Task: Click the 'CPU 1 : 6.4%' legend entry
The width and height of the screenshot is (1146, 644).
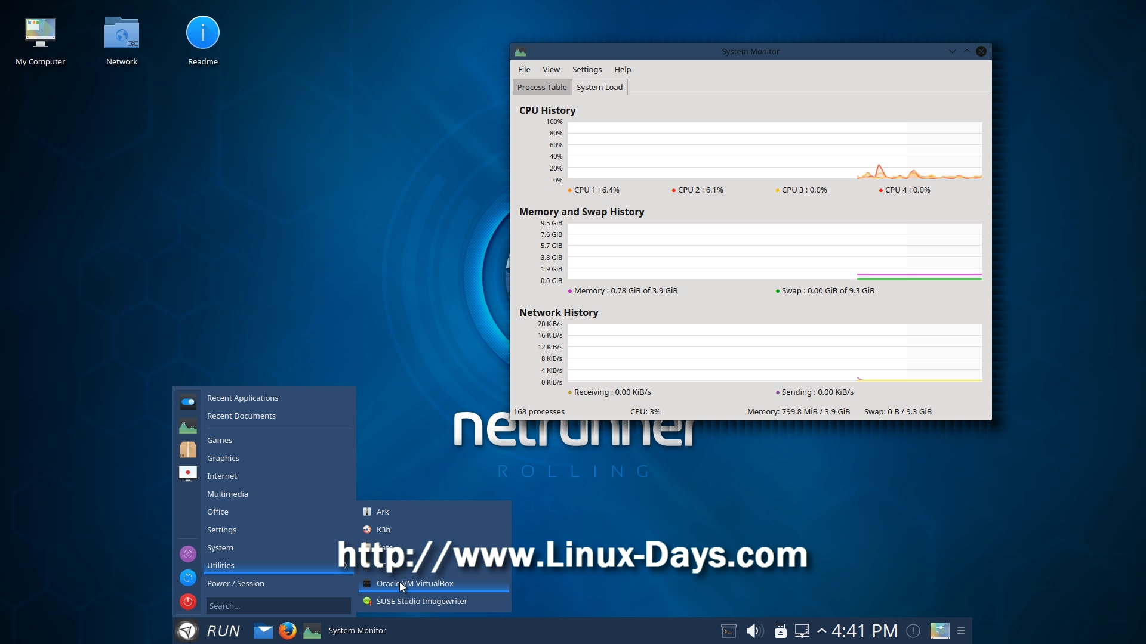Action: pos(594,190)
